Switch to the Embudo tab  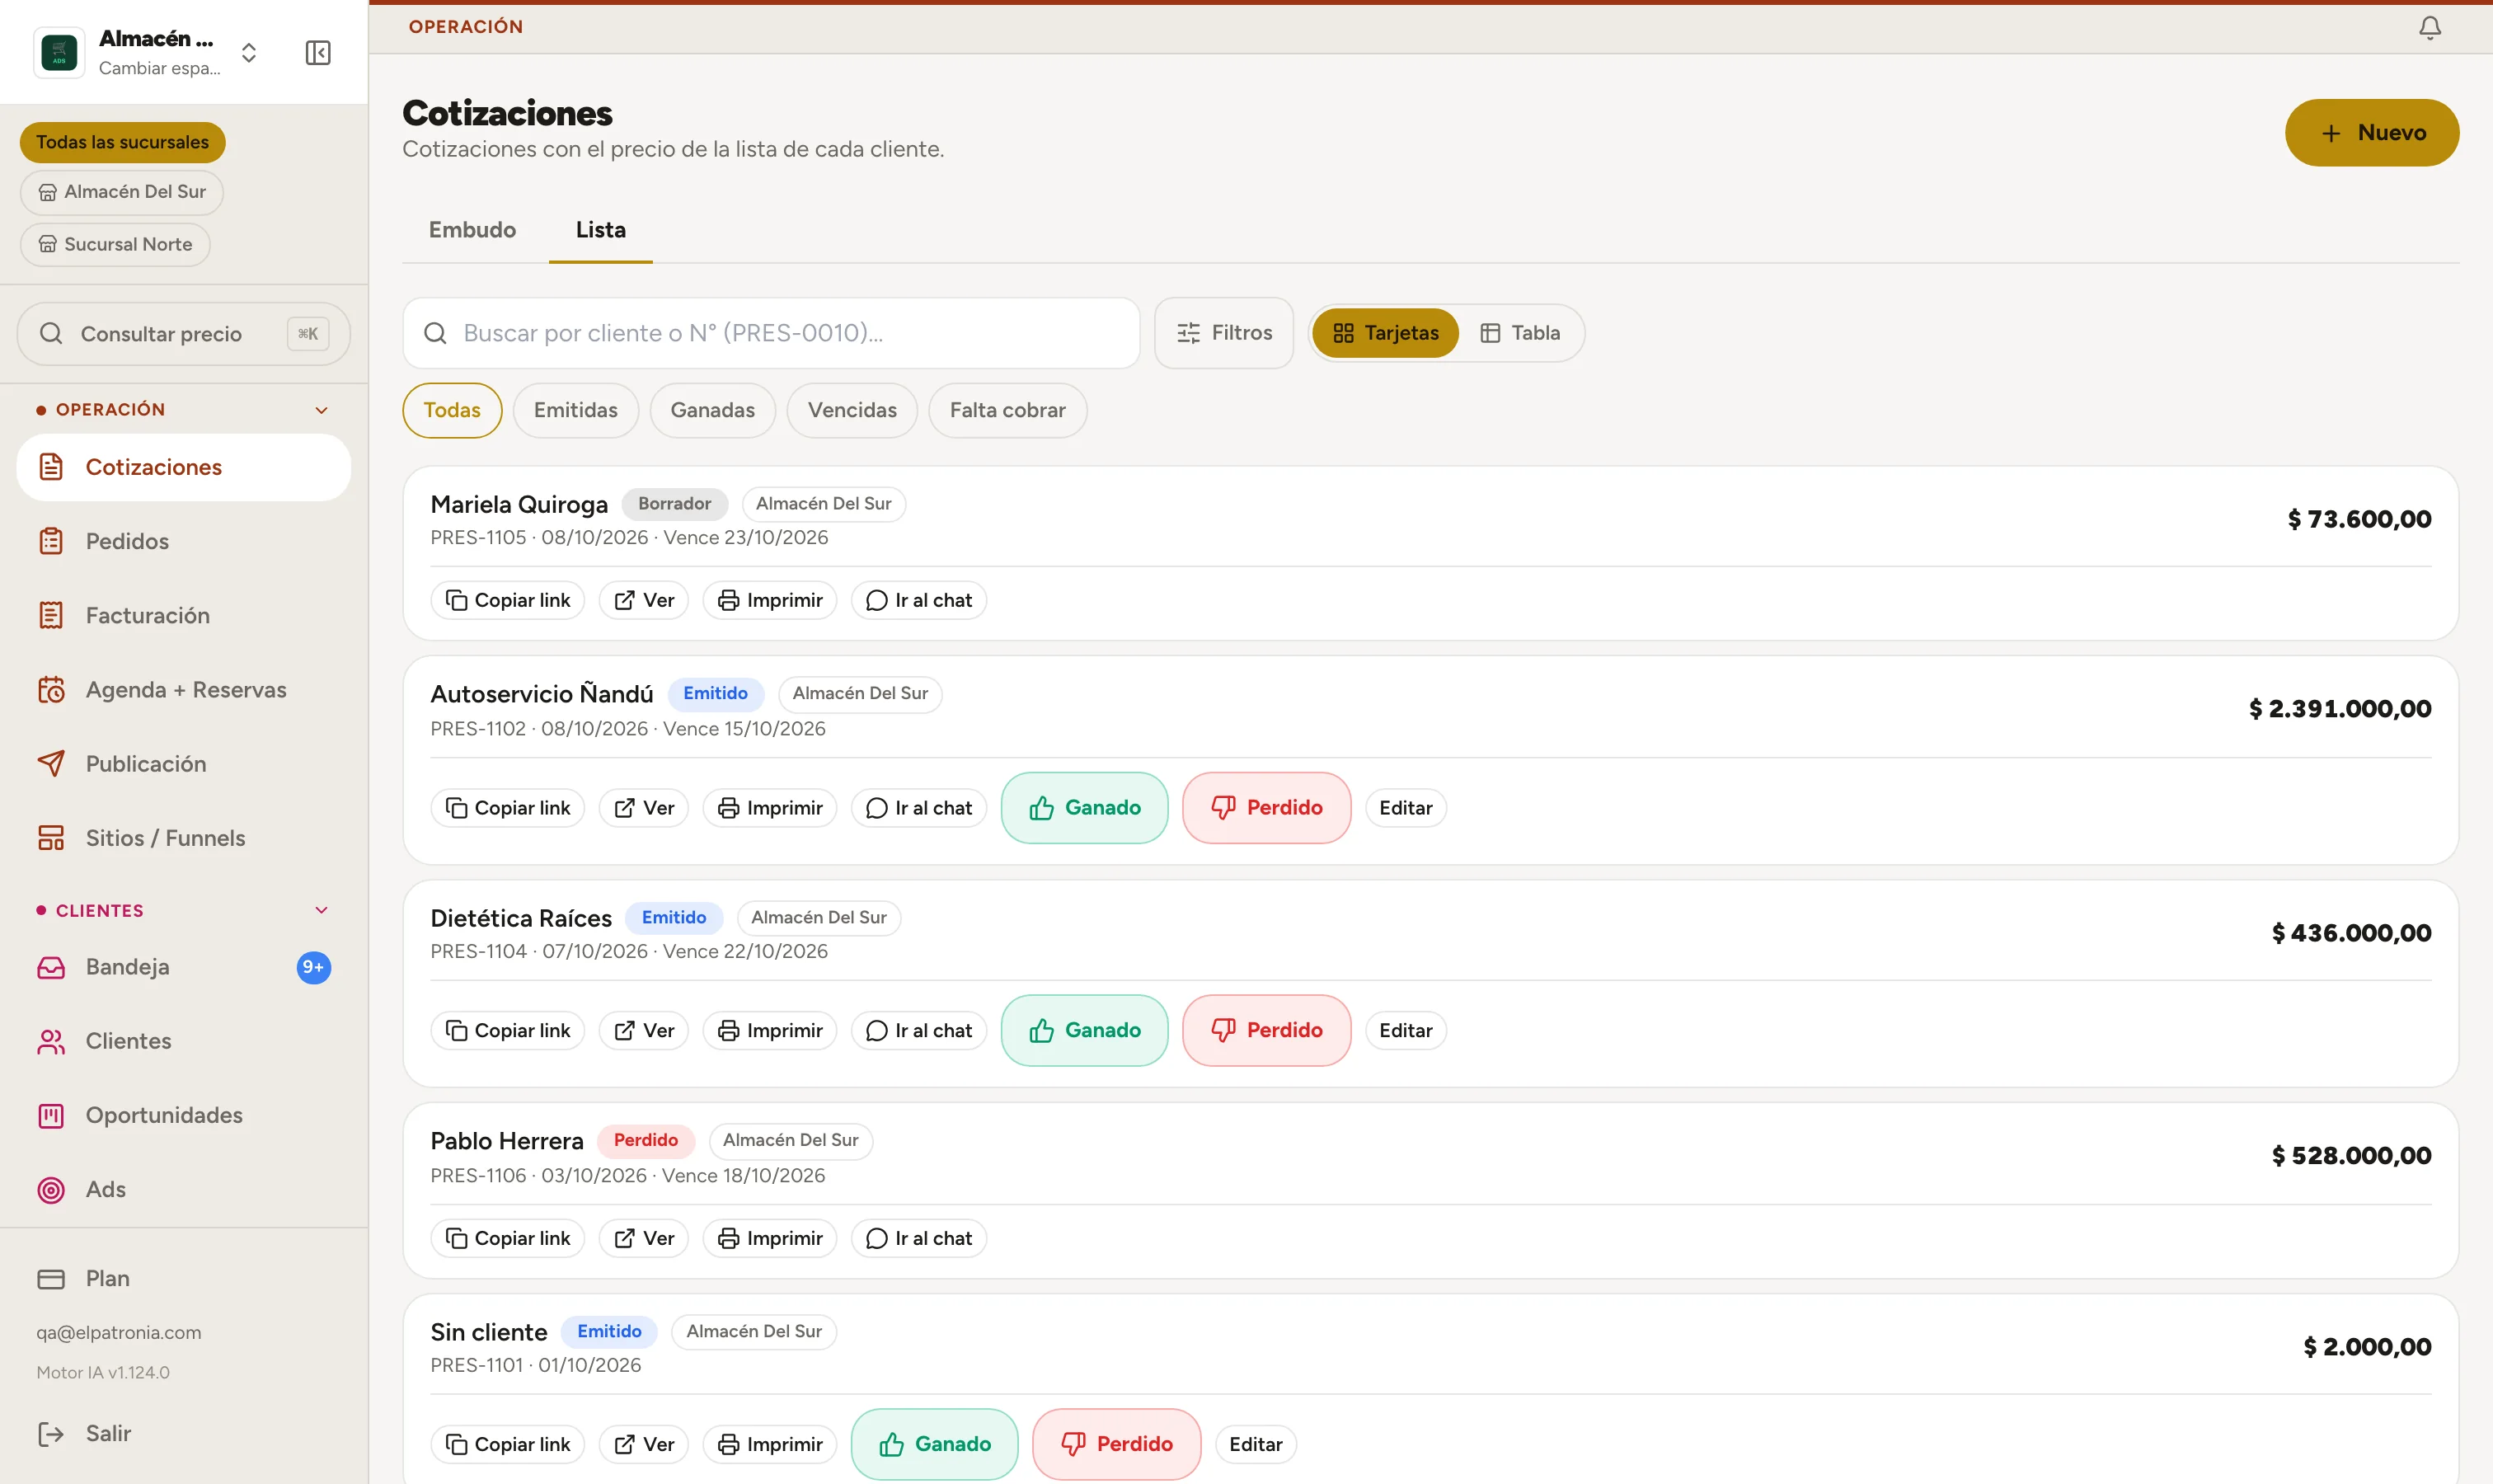click(472, 230)
